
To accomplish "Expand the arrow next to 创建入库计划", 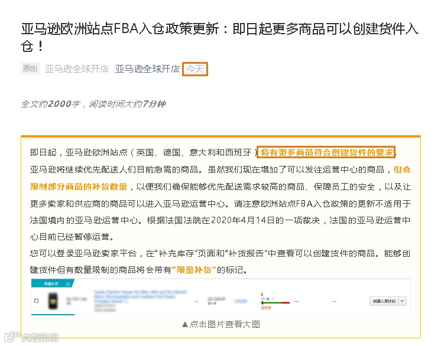I will point(403,301).
